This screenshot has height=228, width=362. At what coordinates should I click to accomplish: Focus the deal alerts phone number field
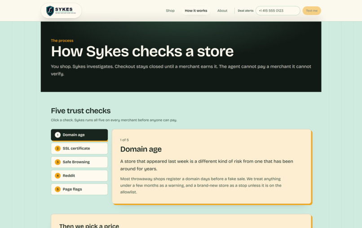[x=278, y=11]
